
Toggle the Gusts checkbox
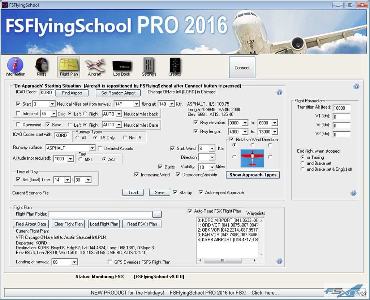point(160,167)
